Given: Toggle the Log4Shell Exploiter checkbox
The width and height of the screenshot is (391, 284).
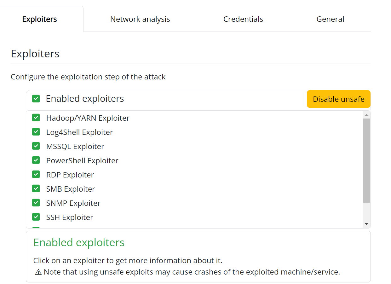Looking at the screenshot, I should (x=36, y=132).
